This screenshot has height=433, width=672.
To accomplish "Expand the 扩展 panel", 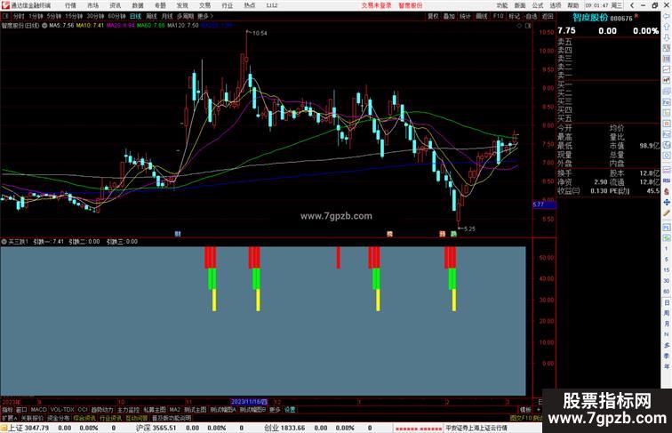I will pos(9,418).
